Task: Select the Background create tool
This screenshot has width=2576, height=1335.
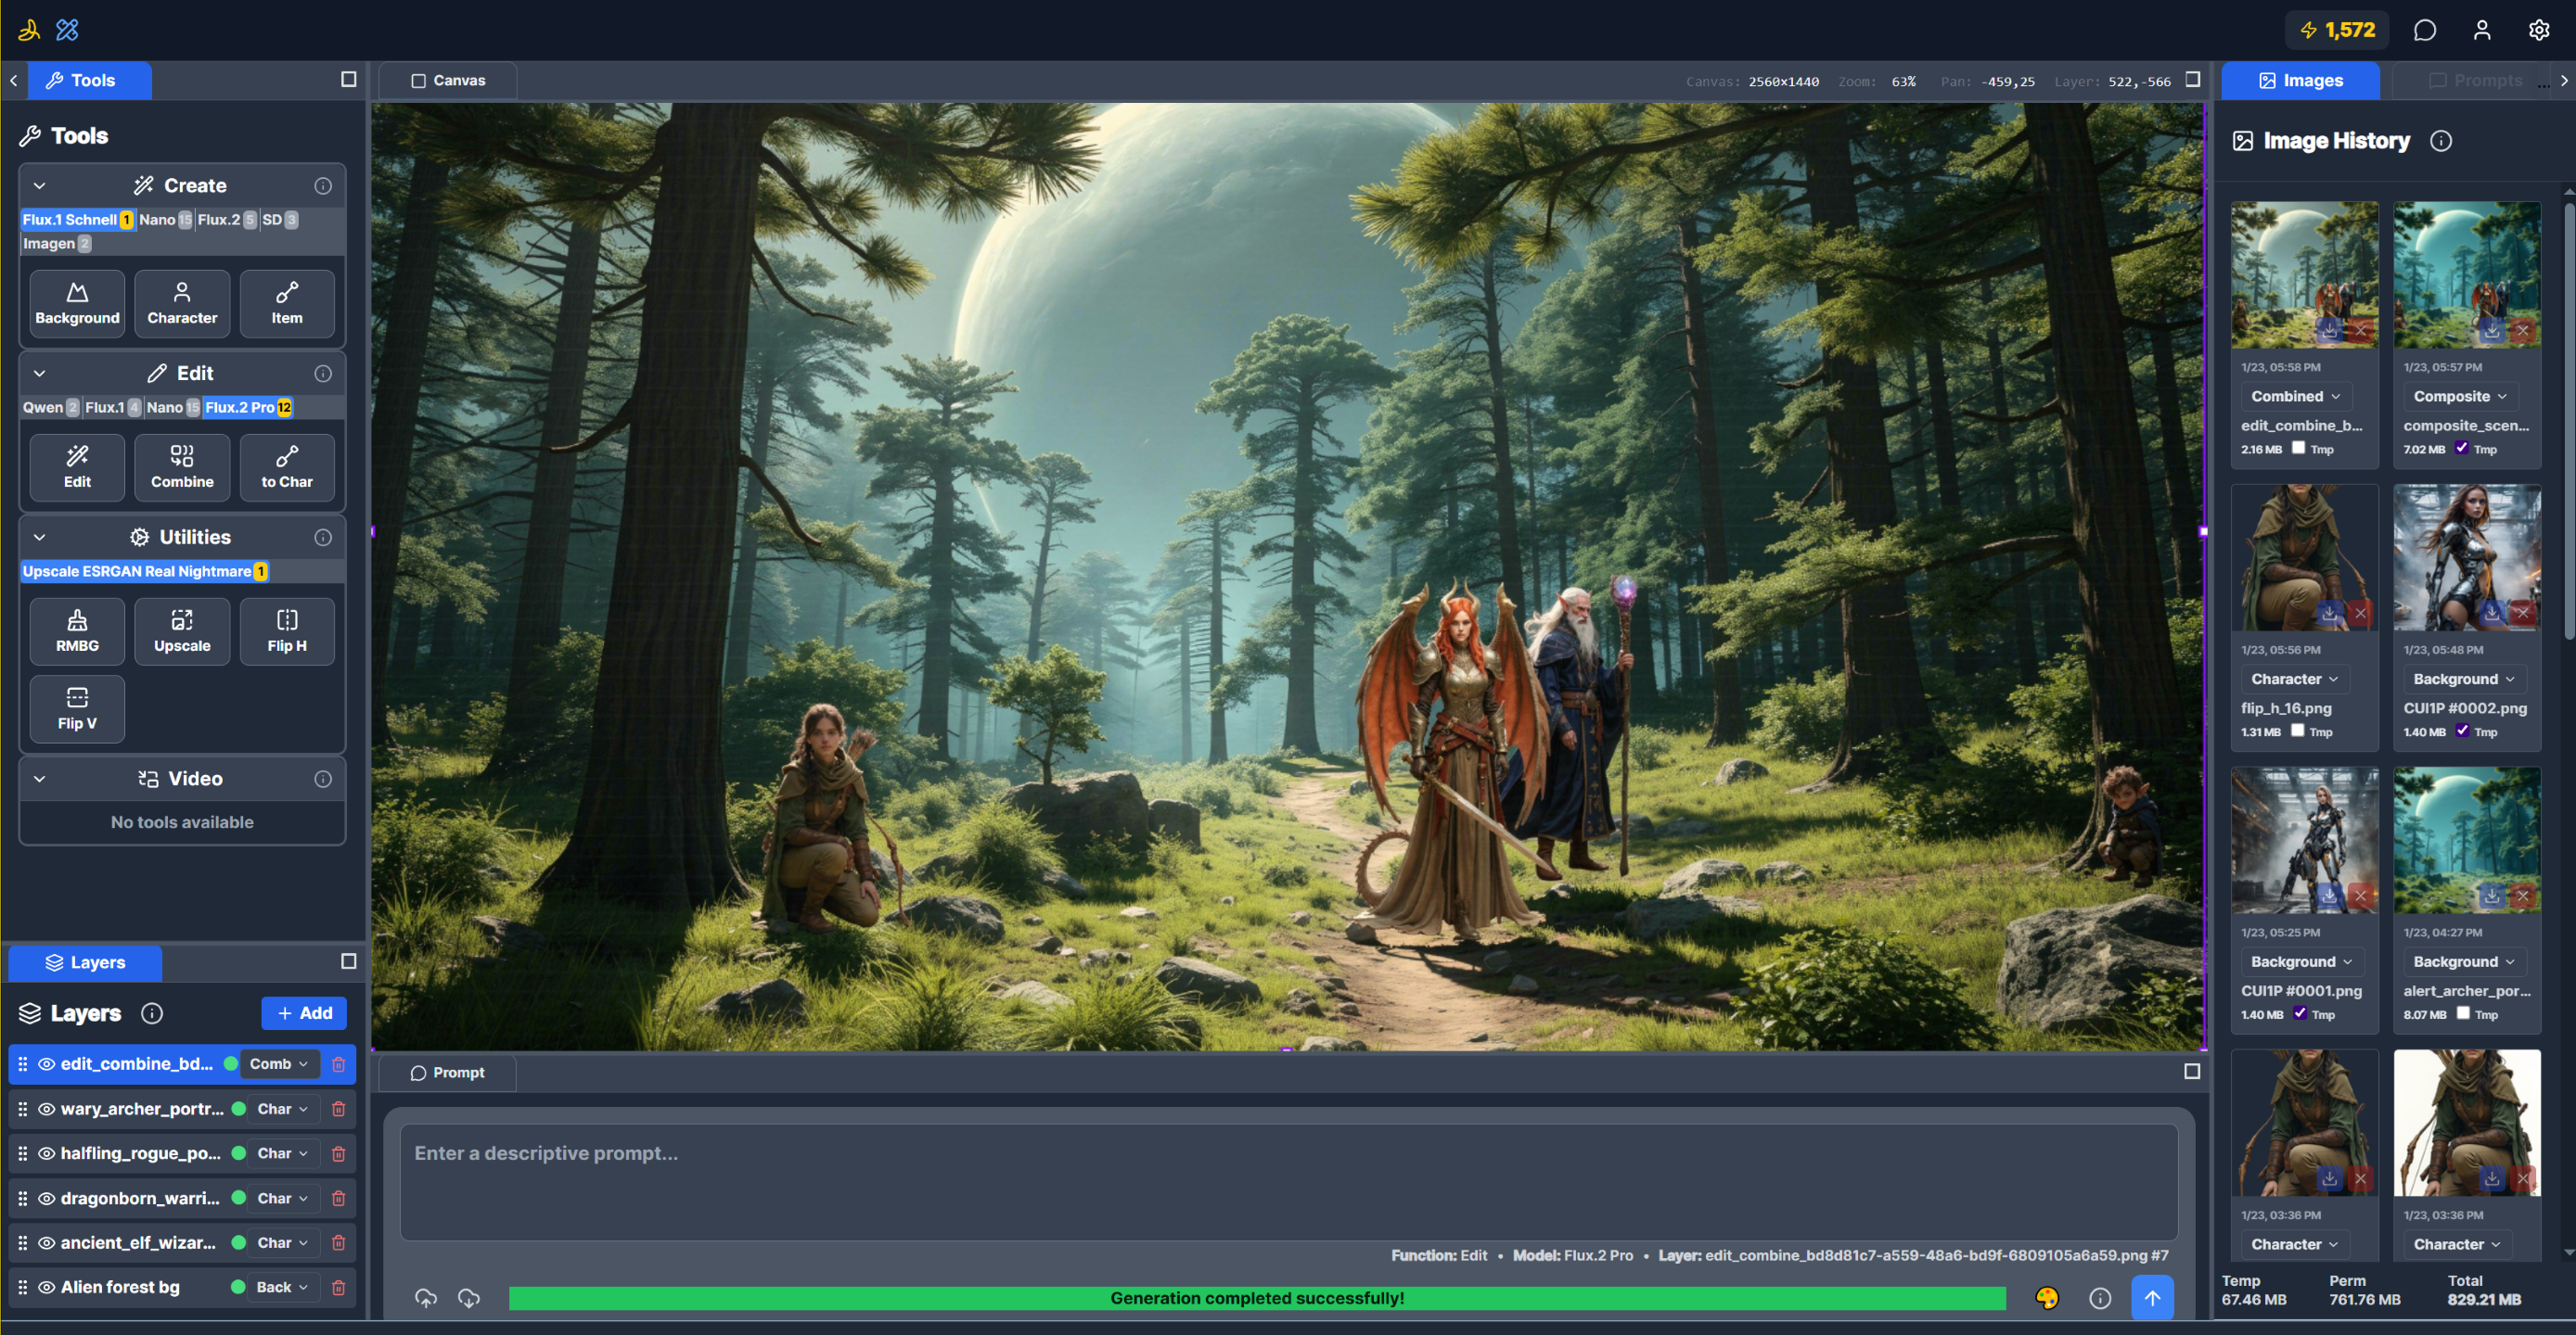Action: click(76, 303)
